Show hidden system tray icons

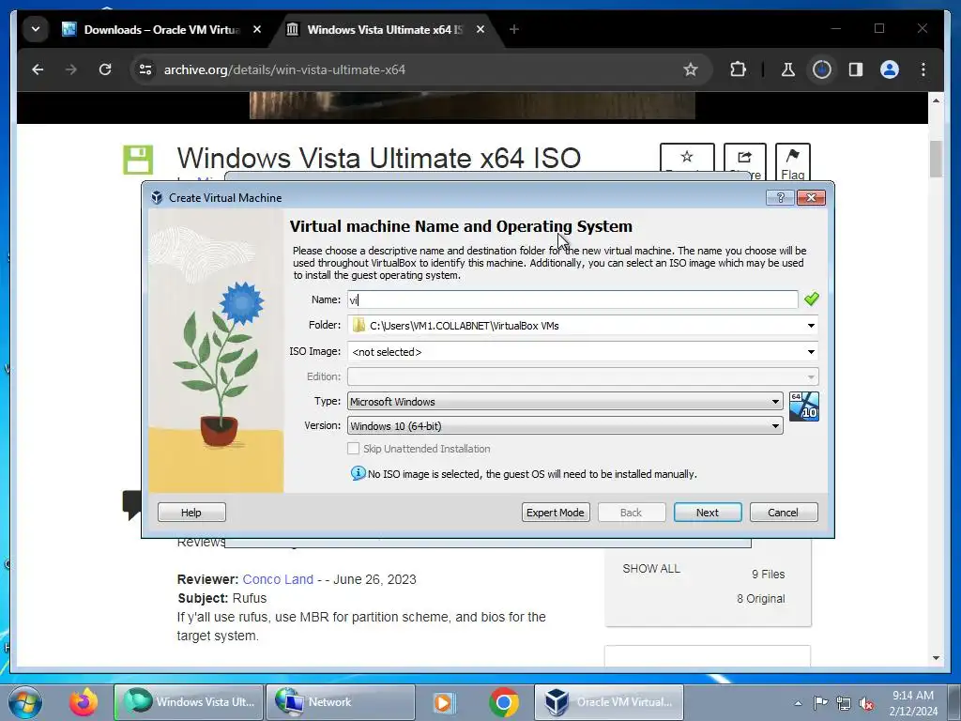[798, 703]
